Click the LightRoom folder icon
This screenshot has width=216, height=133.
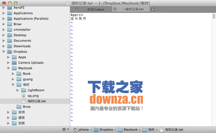(23, 90)
